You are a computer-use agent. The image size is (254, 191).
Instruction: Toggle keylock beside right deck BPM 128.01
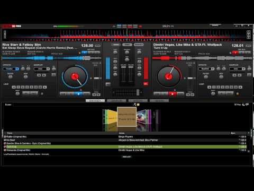248,46
